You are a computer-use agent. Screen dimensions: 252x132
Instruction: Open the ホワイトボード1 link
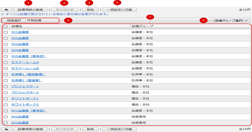coord(25,98)
